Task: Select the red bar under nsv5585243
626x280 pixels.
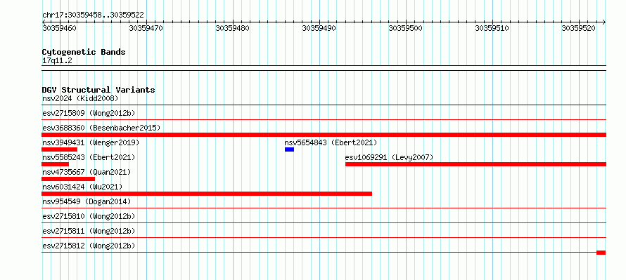Action: pyautogui.click(x=55, y=164)
